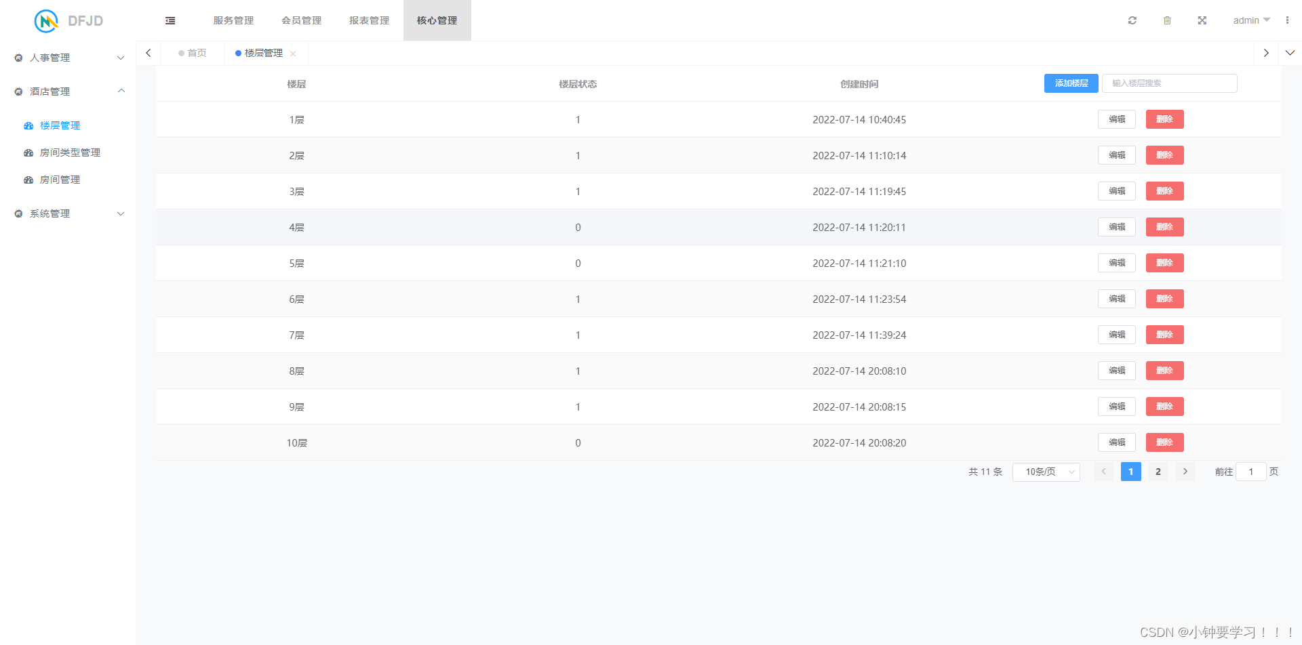Open the tab options down chevron
The width and height of the screenshot is (1302, 645).
(1290, 53)
